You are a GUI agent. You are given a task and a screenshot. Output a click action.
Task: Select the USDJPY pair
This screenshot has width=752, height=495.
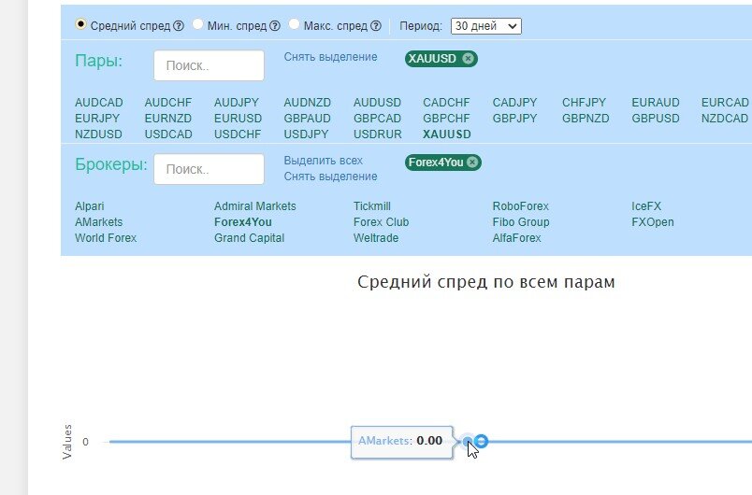[x=306, y=134]
